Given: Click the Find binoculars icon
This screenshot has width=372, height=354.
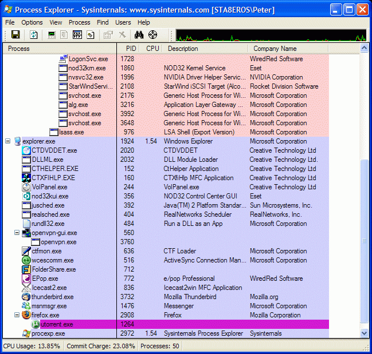Looking at the screenshot, I should (139, 35).
